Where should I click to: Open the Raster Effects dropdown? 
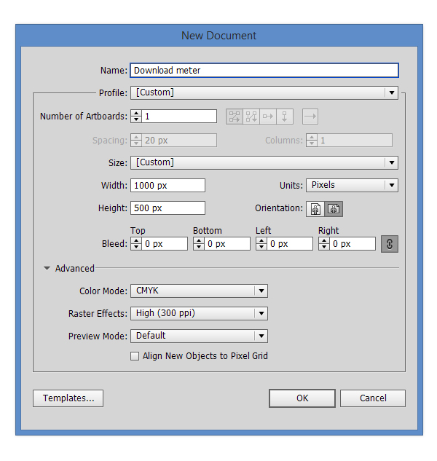199,314
